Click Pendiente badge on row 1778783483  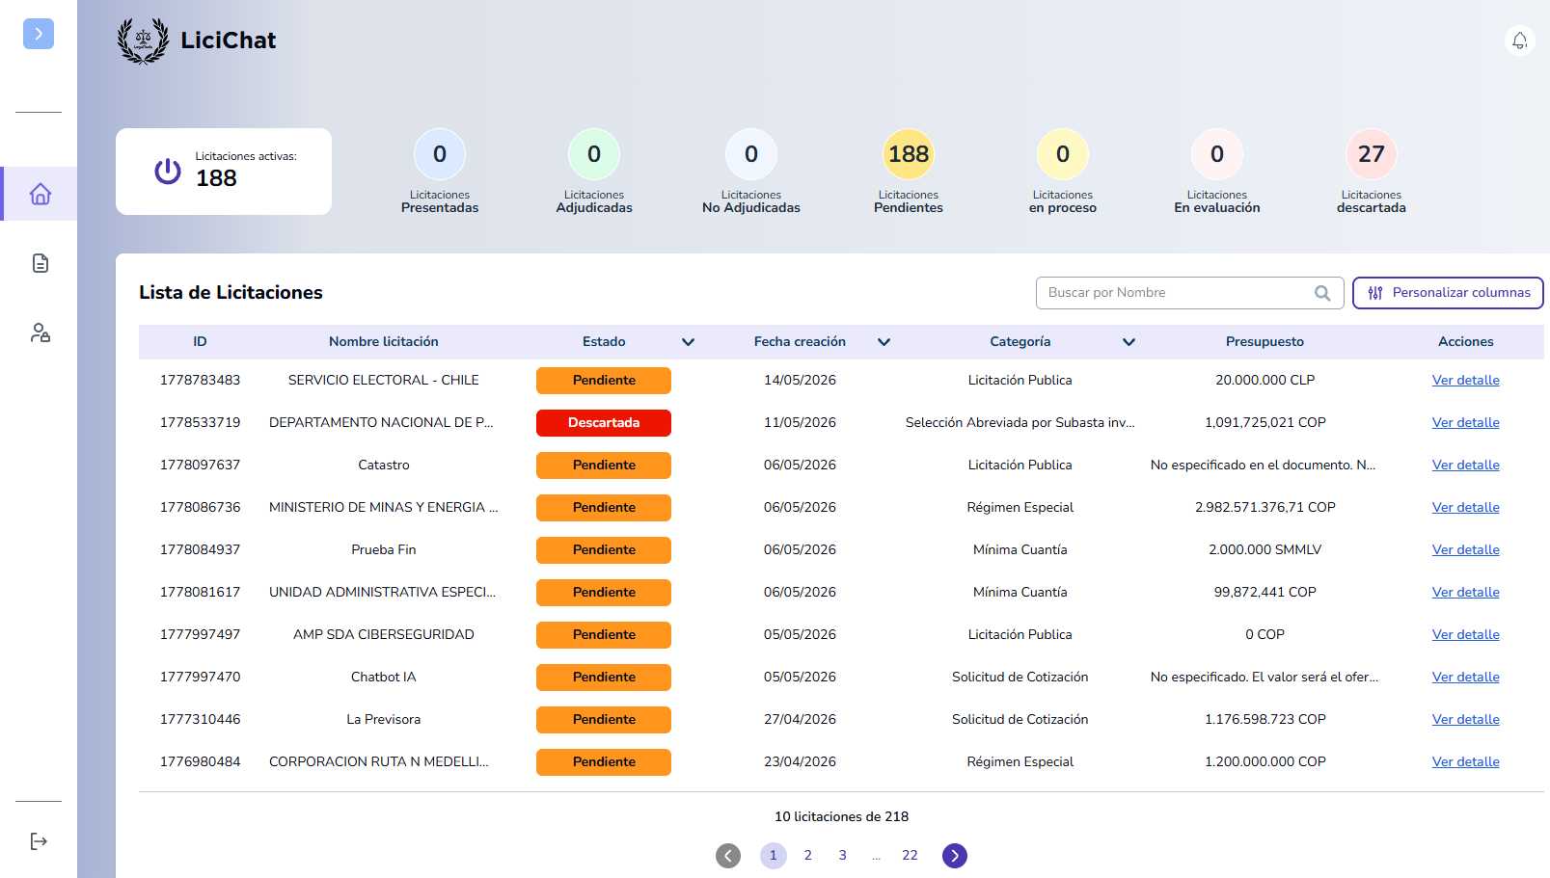(x=604, y=381)
